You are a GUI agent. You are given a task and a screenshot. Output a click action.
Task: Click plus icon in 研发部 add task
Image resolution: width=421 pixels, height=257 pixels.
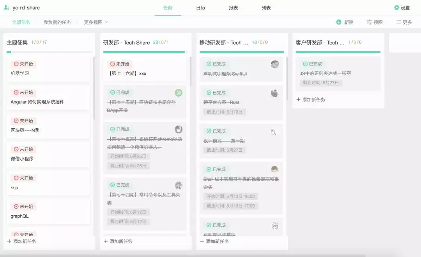coord(106,241)
